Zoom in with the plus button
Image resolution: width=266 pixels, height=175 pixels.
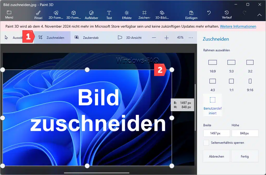(x=167, y=38)
